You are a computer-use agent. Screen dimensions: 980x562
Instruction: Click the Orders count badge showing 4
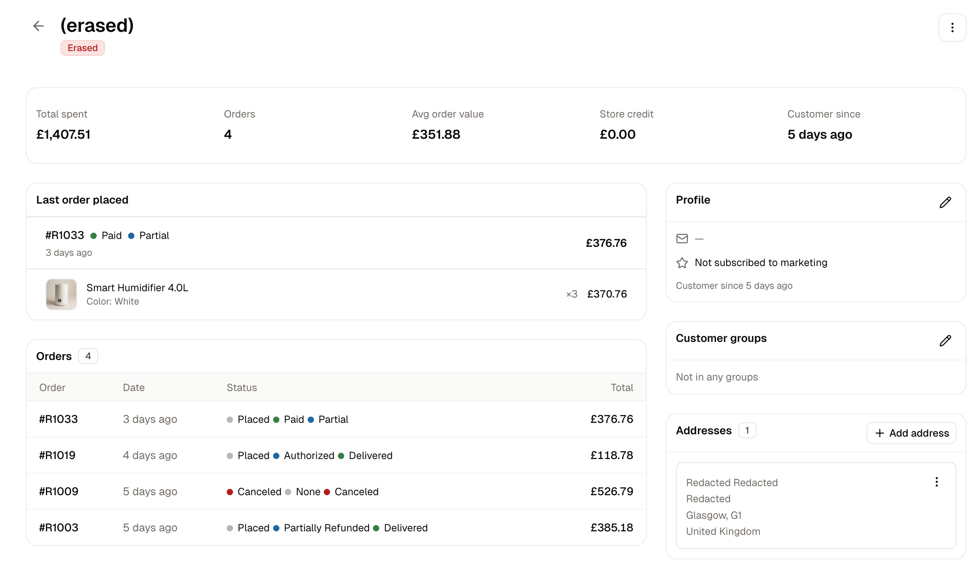click(x=88, y=356)
